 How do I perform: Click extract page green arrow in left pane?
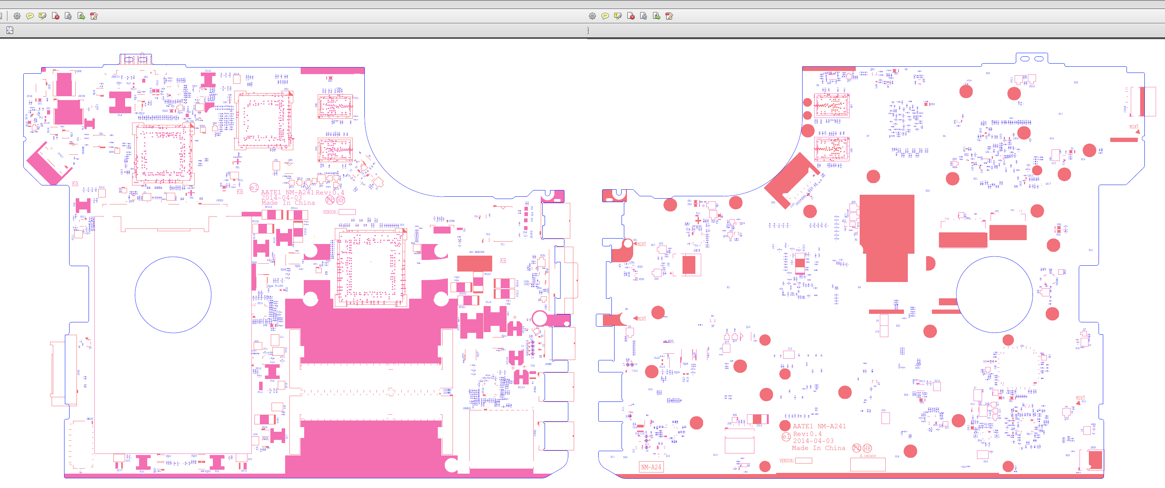pos(82,16)
